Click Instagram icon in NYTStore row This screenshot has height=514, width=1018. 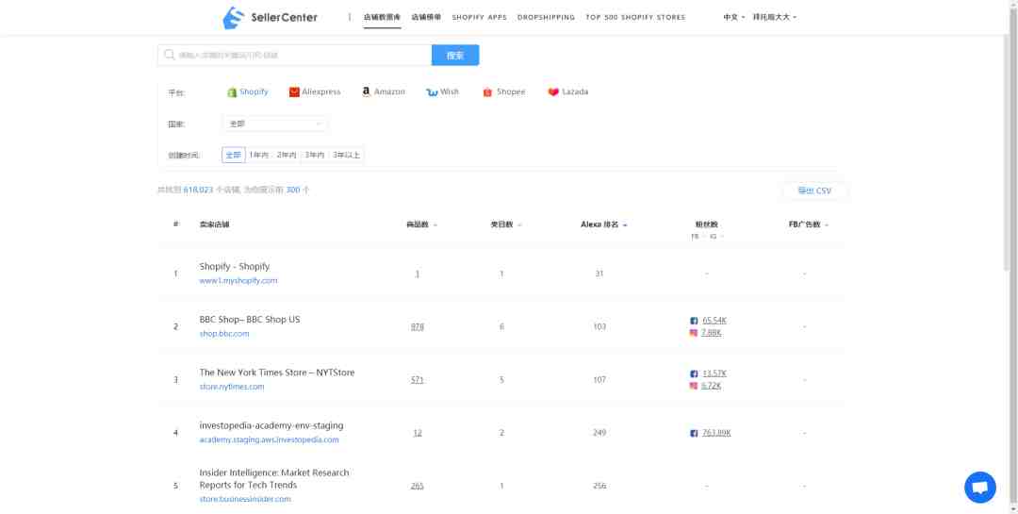pos(694,386)
